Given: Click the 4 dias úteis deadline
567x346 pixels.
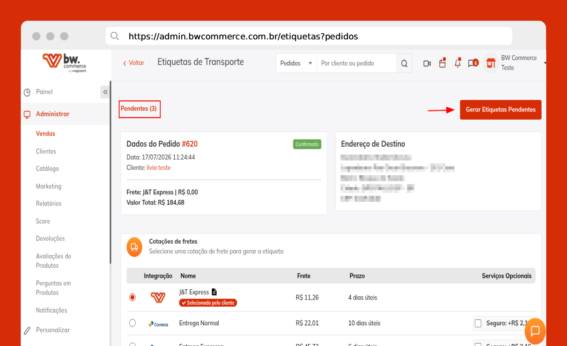Looking at the screenshot, I should click(363, 298).
